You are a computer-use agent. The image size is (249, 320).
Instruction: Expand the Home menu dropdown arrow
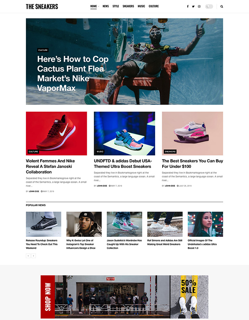click(99, 6)
